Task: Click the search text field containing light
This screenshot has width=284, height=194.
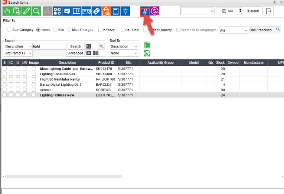Action: [49, 46]
